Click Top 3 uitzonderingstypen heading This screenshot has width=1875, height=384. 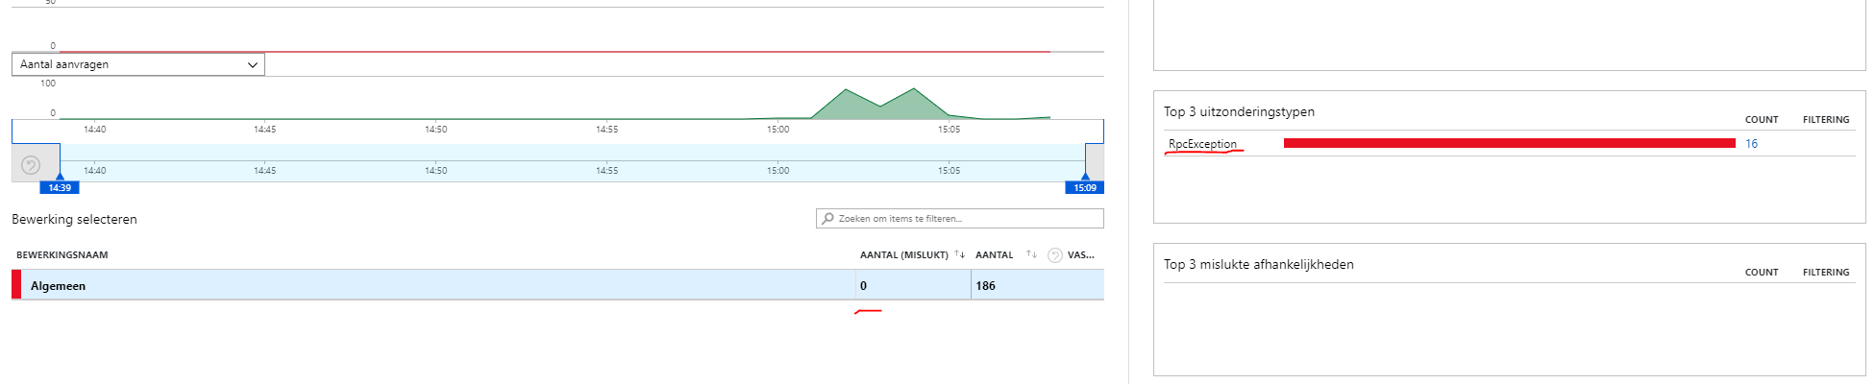(1239, 111)
